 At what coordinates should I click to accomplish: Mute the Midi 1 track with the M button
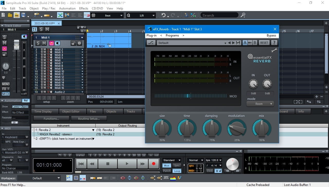click(44, 43)
